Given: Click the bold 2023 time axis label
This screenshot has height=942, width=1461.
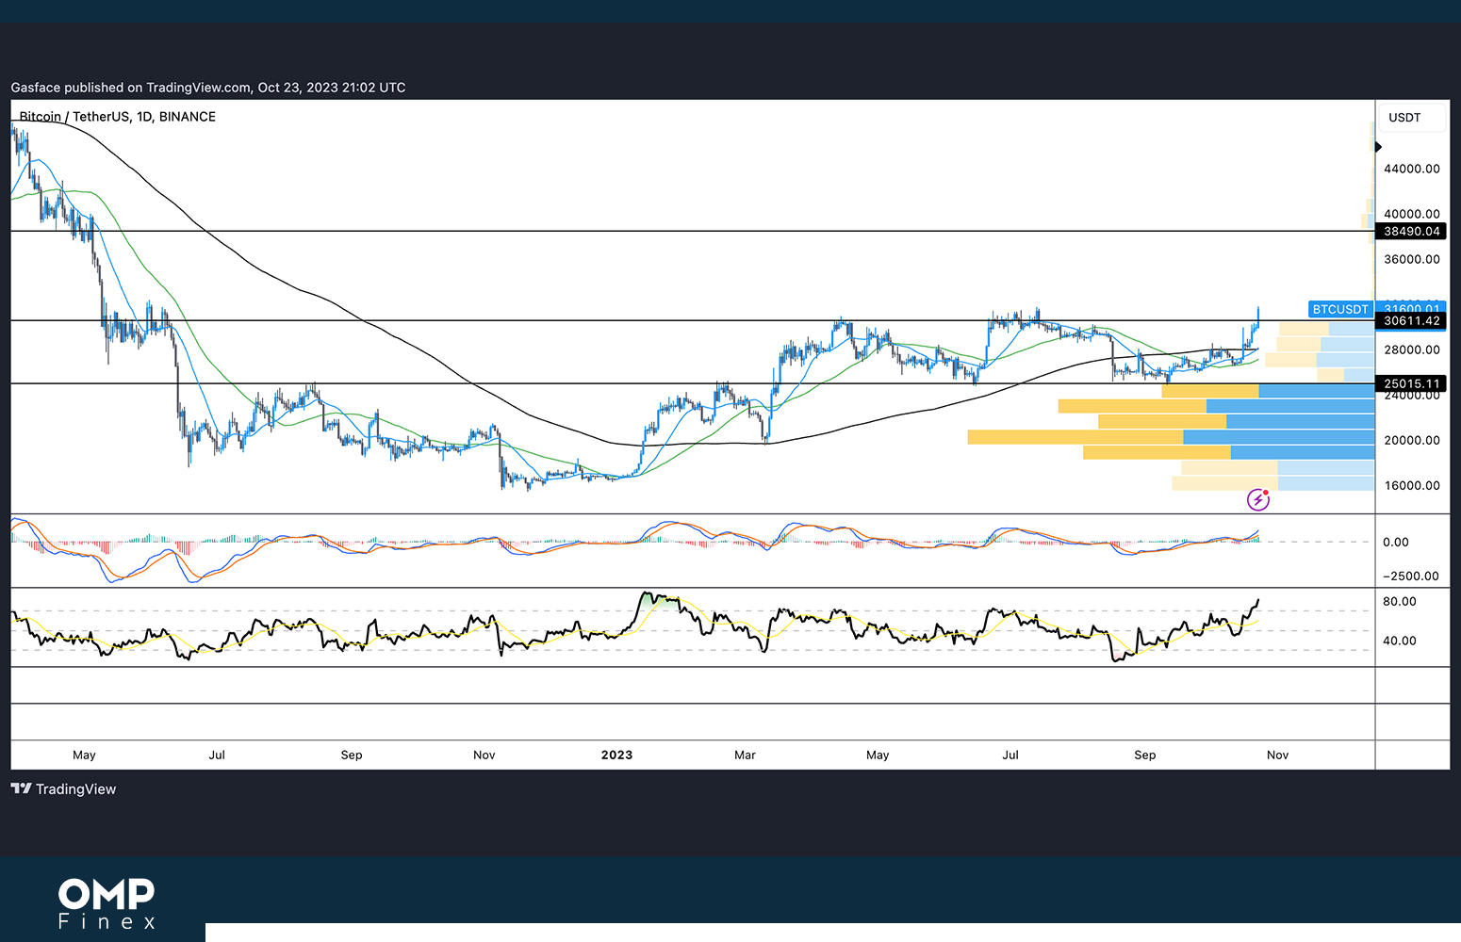Looking at the screenshot, I should point(617,755).
